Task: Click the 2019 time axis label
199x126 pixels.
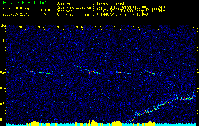Action: point(174,27)
